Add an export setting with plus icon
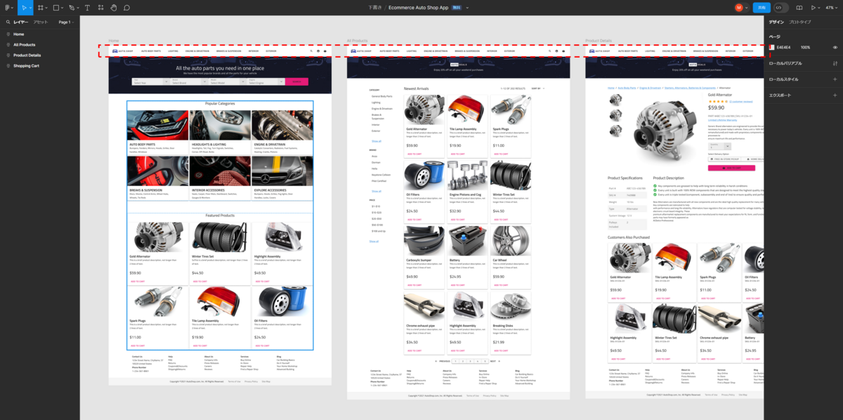 point(835,95)
